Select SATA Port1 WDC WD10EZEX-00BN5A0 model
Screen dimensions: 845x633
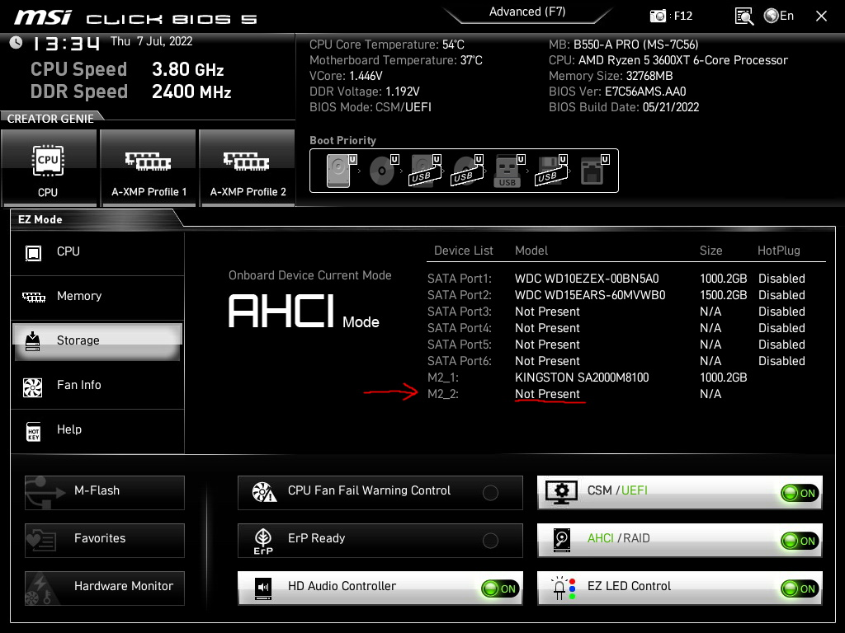coord(587,279)
